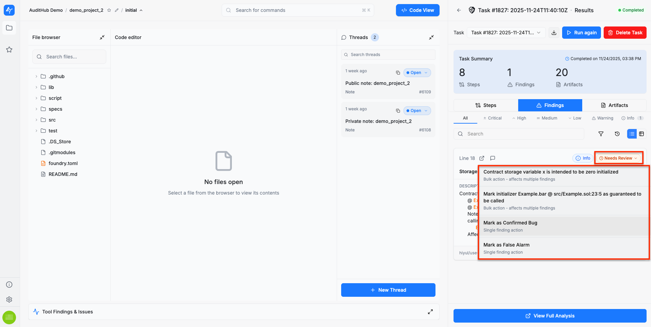This screenshot has height=327, width=651.
Task: Open the Needs Review status dropdown
Action: tap(618, 158)
